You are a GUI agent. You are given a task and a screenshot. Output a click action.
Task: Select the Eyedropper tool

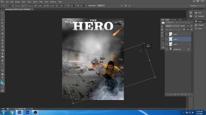(x=2, y=30)
